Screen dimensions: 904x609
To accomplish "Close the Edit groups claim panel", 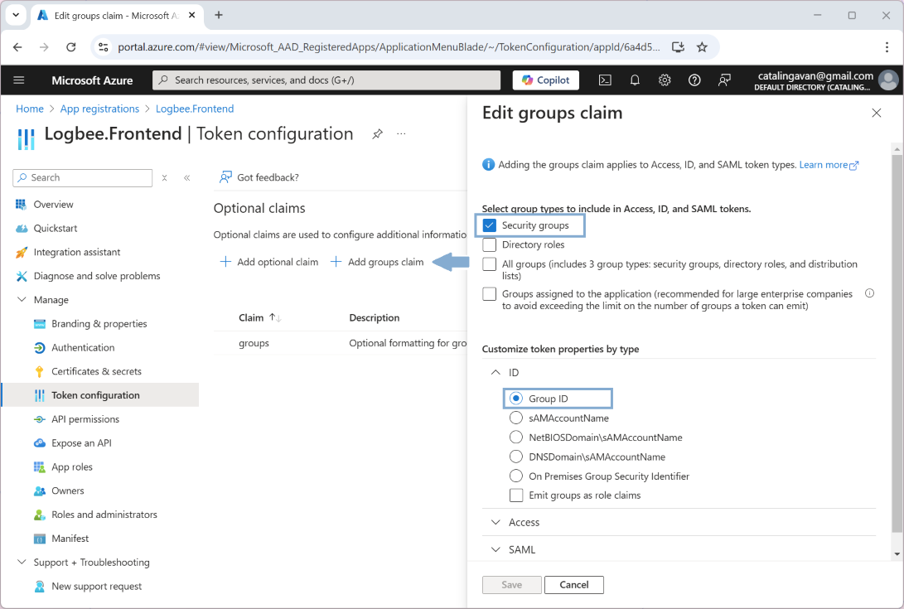I will [x=876, y=114].
